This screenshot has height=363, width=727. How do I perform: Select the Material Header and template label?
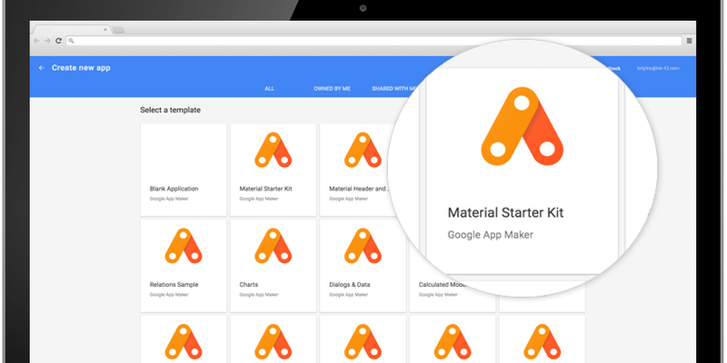point(358,189)
